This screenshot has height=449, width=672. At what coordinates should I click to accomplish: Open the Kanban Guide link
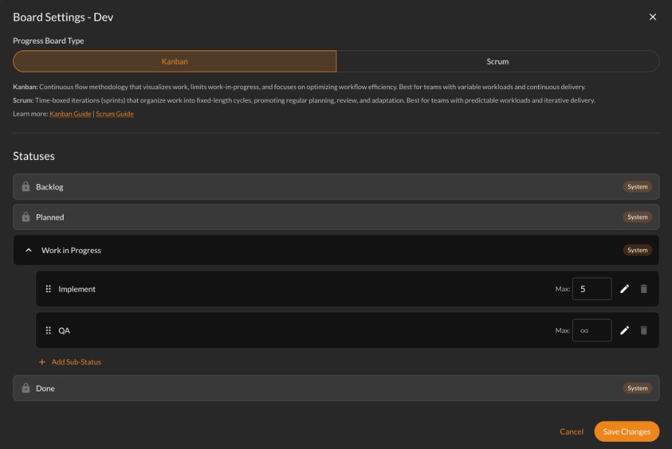[x=70, y=114]
